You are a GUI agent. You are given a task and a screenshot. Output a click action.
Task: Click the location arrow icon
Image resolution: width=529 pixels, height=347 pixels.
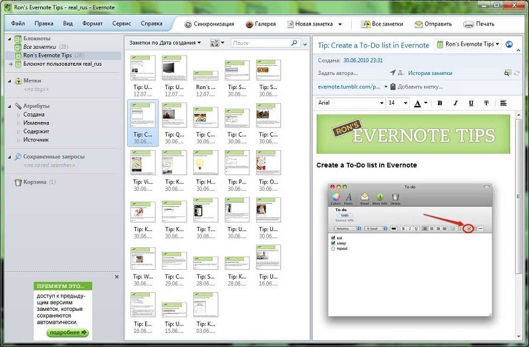[x=393, y=72]
